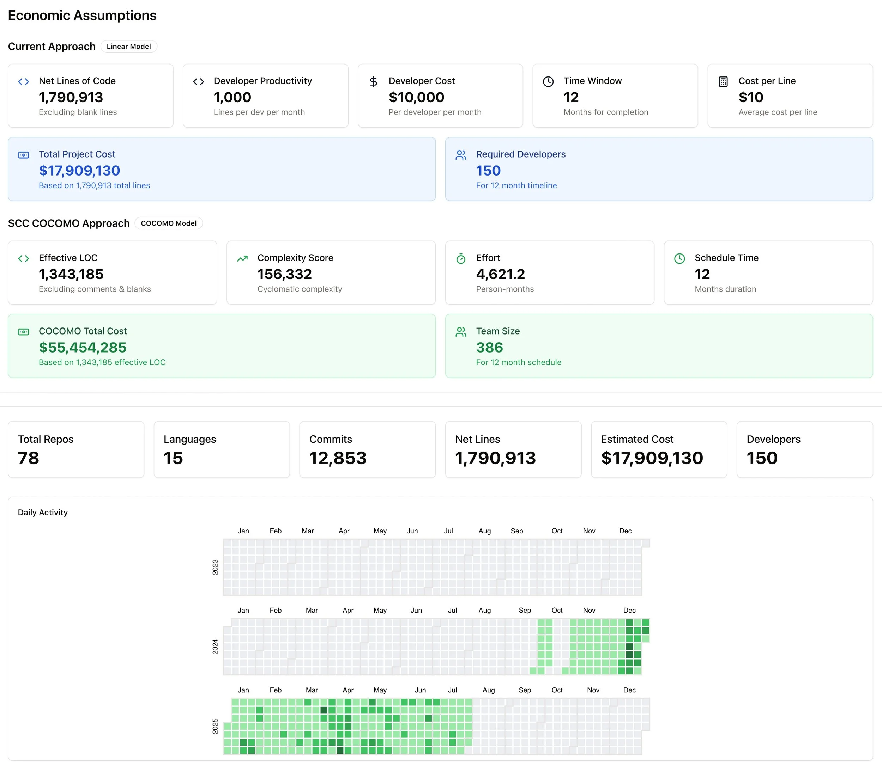The height and width of the screenshot is (766, 882).
Task: Click the people icon beside Team Size
Action: pos(461,332)
